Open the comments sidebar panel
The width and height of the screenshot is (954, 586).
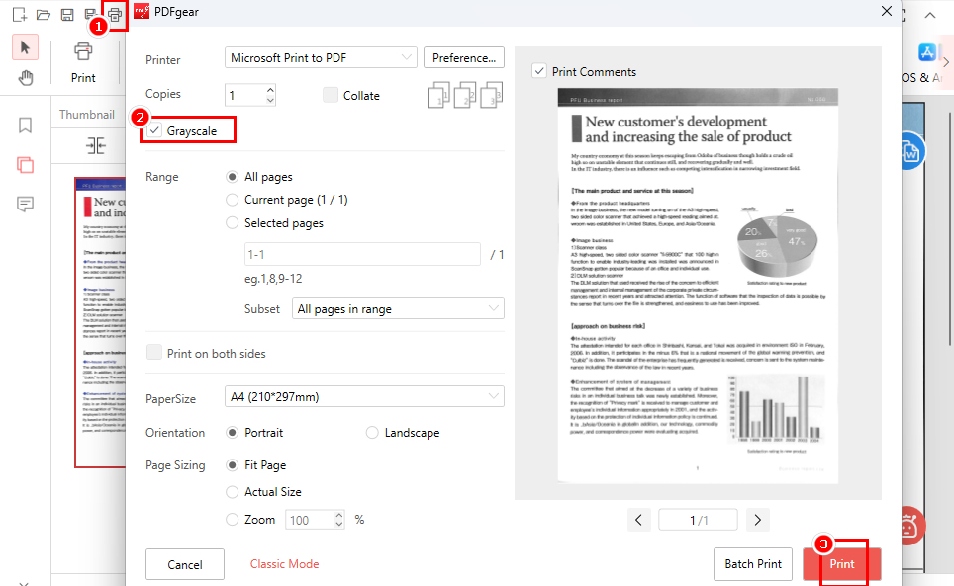pyautogui.click(x=26, y=204)
